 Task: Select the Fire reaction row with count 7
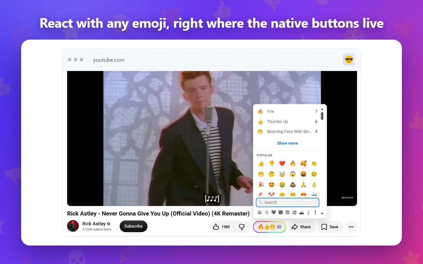pyautogui.click(x=287, y=112)
